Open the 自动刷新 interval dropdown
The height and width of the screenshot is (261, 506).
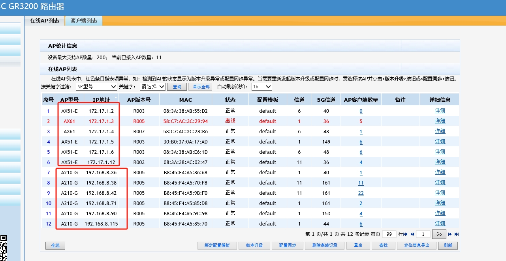pos(261,87)
